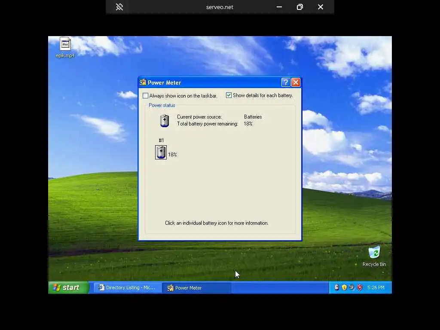Click the yellow security shield tray icon

(344, 287)
